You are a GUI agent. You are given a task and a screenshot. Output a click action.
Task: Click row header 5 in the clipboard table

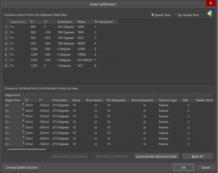[x=6, y=49]
